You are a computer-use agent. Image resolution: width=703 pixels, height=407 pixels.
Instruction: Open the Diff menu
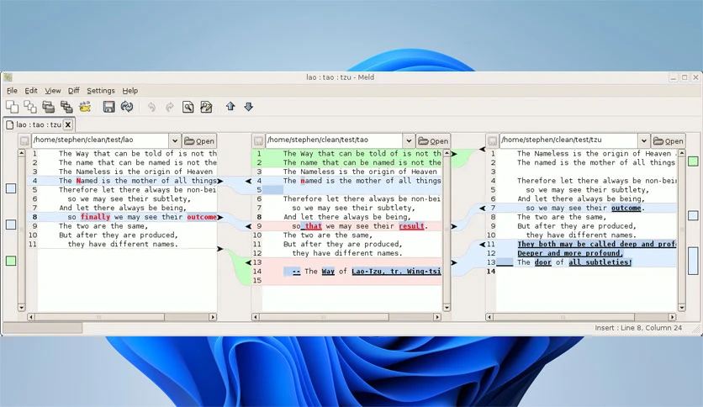(x=73, y=91)
